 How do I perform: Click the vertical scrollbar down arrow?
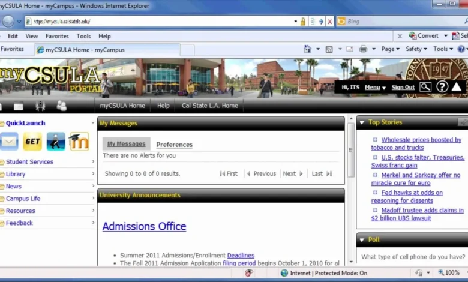(x=351, y=262)
